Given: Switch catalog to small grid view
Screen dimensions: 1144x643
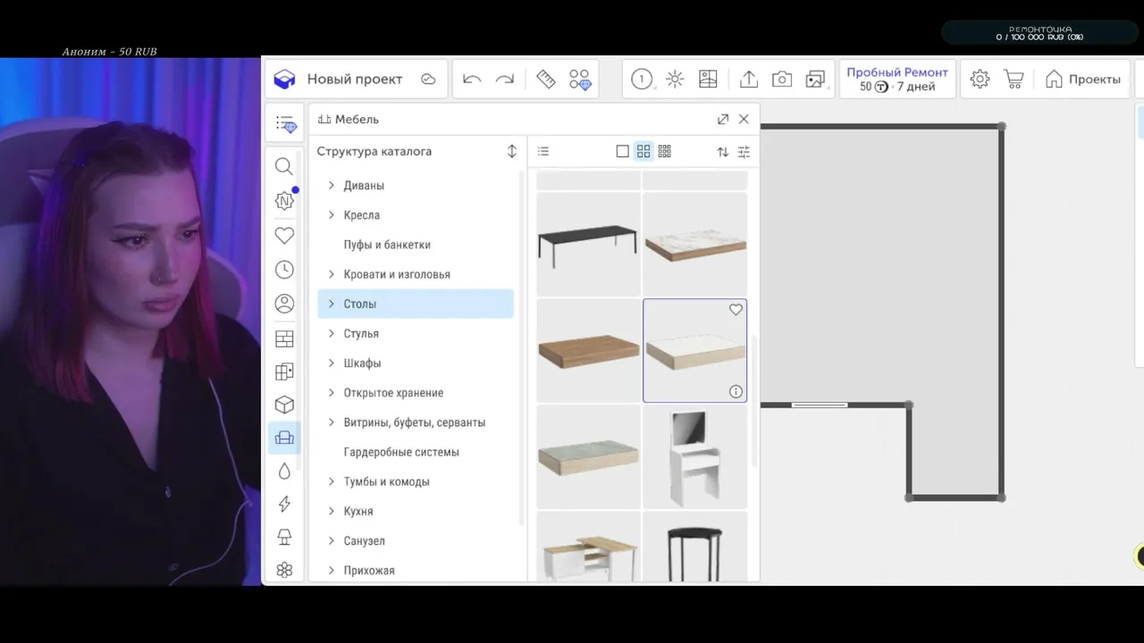Looking at the screenshot, I should coord(664,152).
